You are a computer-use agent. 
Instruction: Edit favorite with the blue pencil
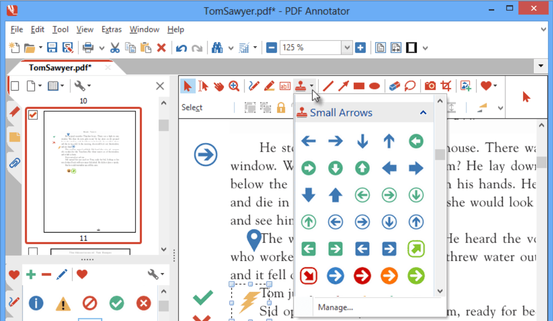(x=62, y=274)
